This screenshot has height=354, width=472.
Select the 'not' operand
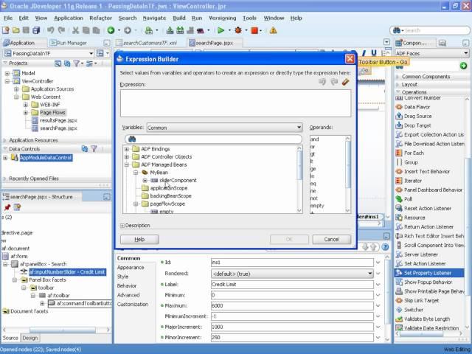pos(314,198)
